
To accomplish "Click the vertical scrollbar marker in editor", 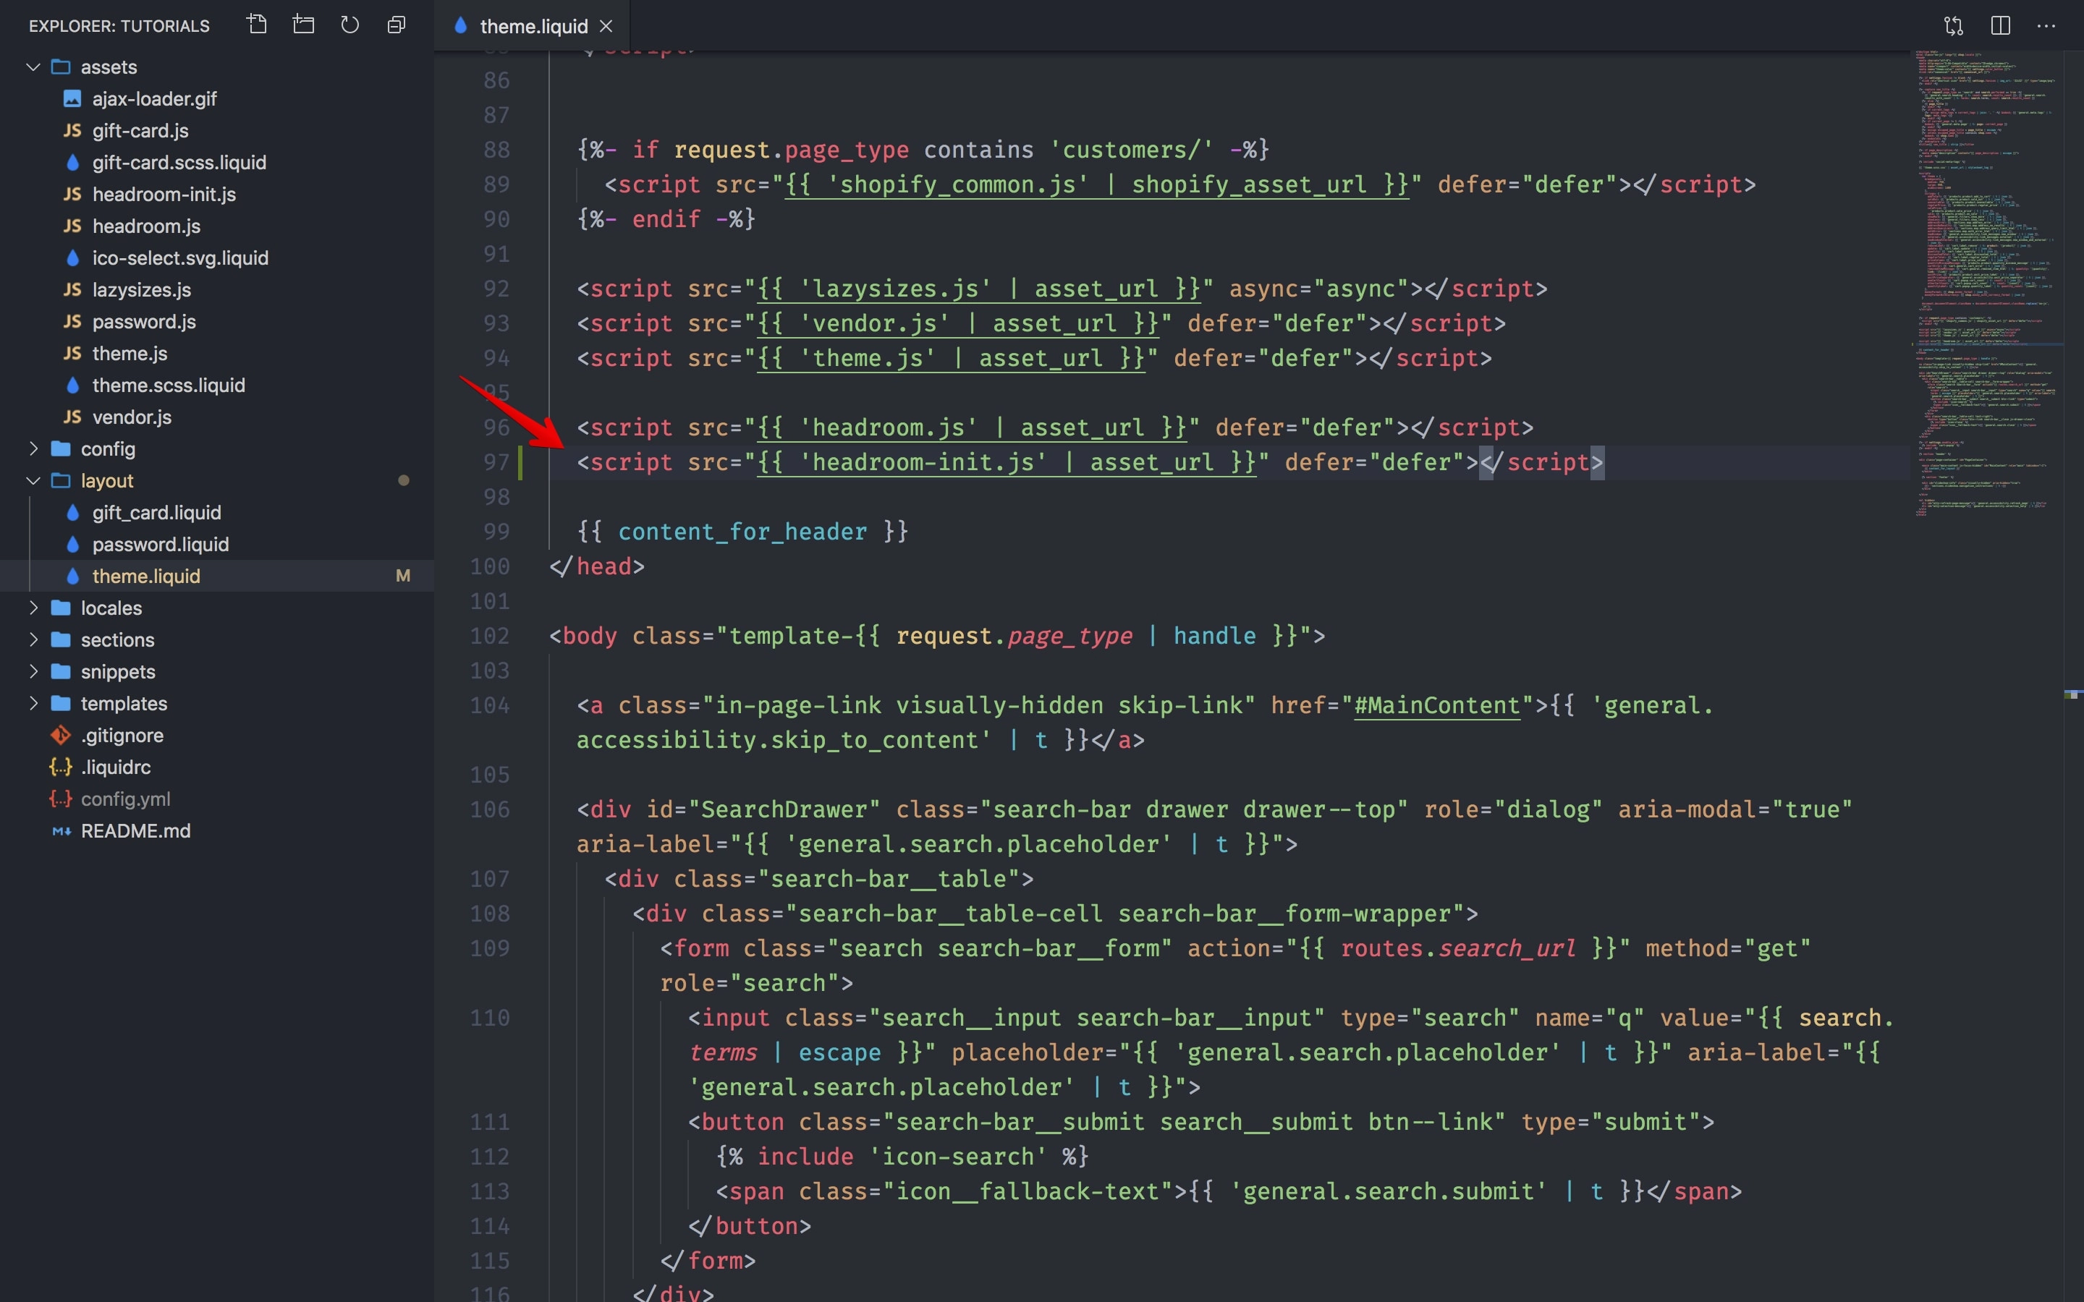I will [x=2073, y=693].
